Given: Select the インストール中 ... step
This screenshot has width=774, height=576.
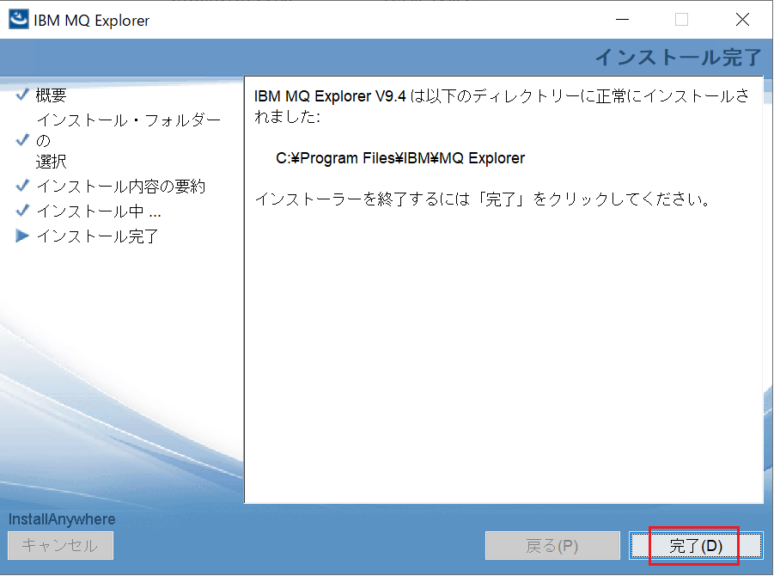Looking at the screenshot, I should coord(99,211).
